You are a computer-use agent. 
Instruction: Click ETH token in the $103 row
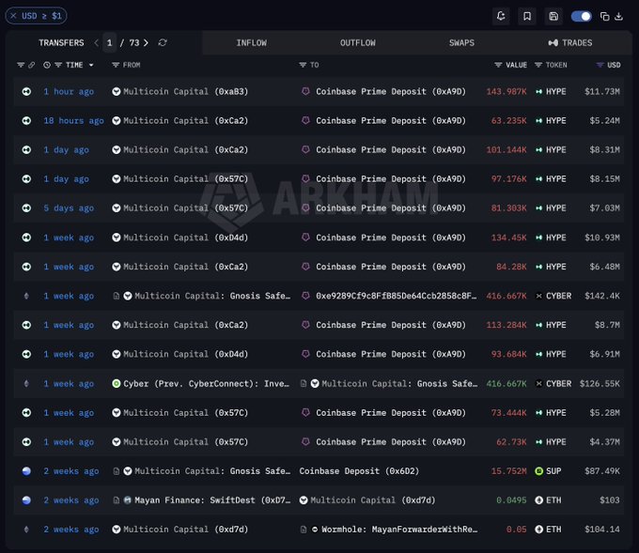point(553,500)
